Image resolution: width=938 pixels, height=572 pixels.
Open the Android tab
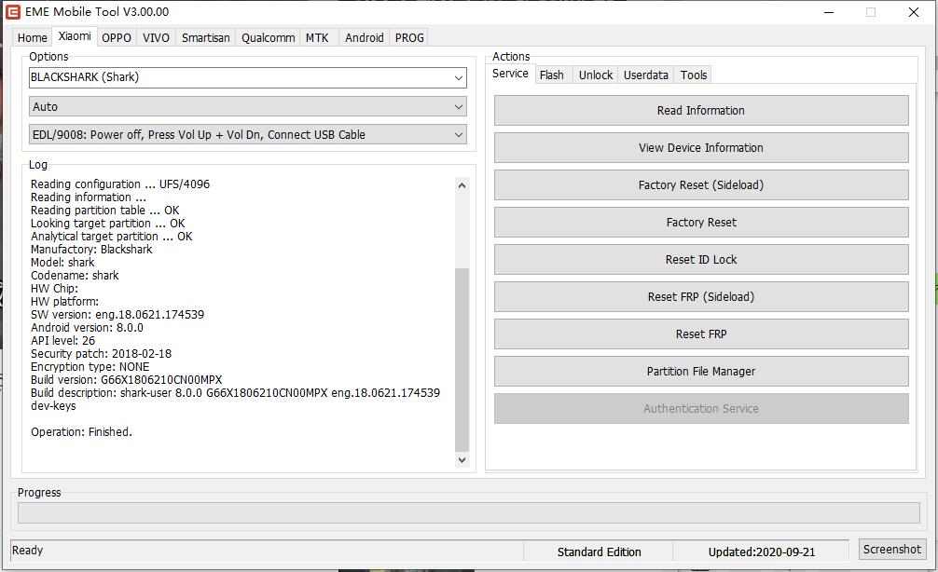[x=365, y=37]
